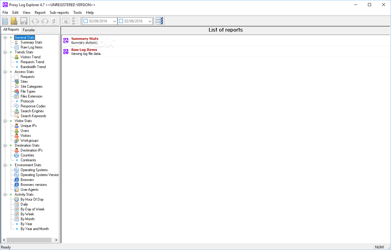Open the Summary Stats report link
The height and width of the screenshot is (250, 391).
pyautogui.click(x=85, y=39)
